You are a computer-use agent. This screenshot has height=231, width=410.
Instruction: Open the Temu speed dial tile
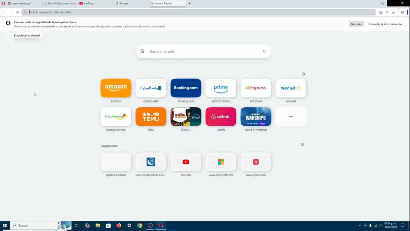[151, 117]
